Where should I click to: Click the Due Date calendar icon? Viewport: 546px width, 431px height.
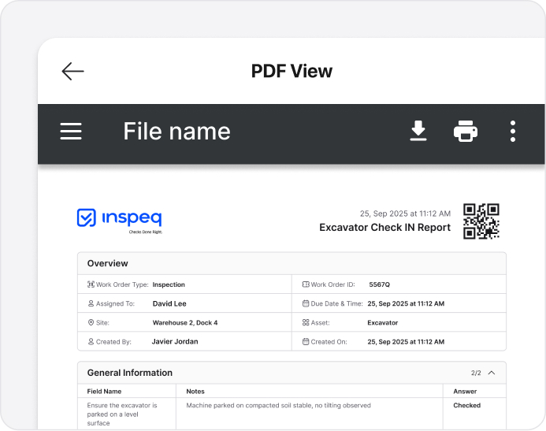(x=306, y=303)
